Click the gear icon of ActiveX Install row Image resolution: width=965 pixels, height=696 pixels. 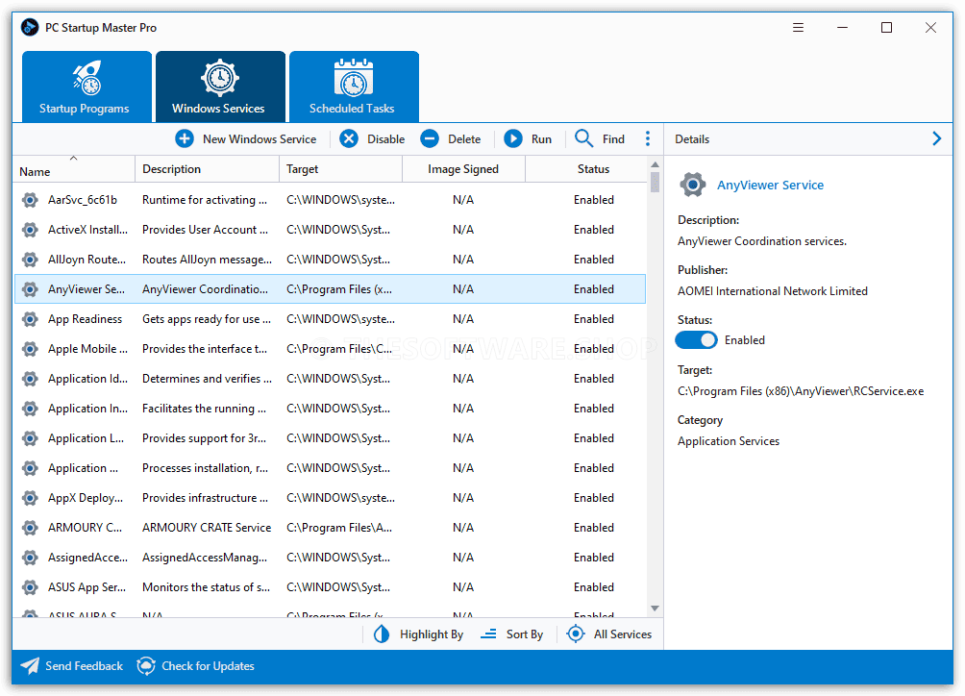pyautogui.click(x=30, y=230)
